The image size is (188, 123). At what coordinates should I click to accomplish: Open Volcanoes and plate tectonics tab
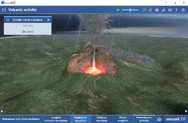click(21, 119)
